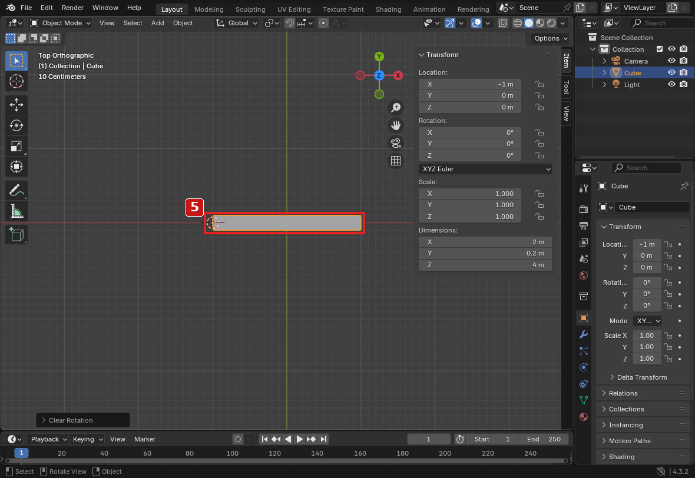The image size is (695, 478).
Task: Open the Render properties tab icon
Action: click(x=584, y=208)
